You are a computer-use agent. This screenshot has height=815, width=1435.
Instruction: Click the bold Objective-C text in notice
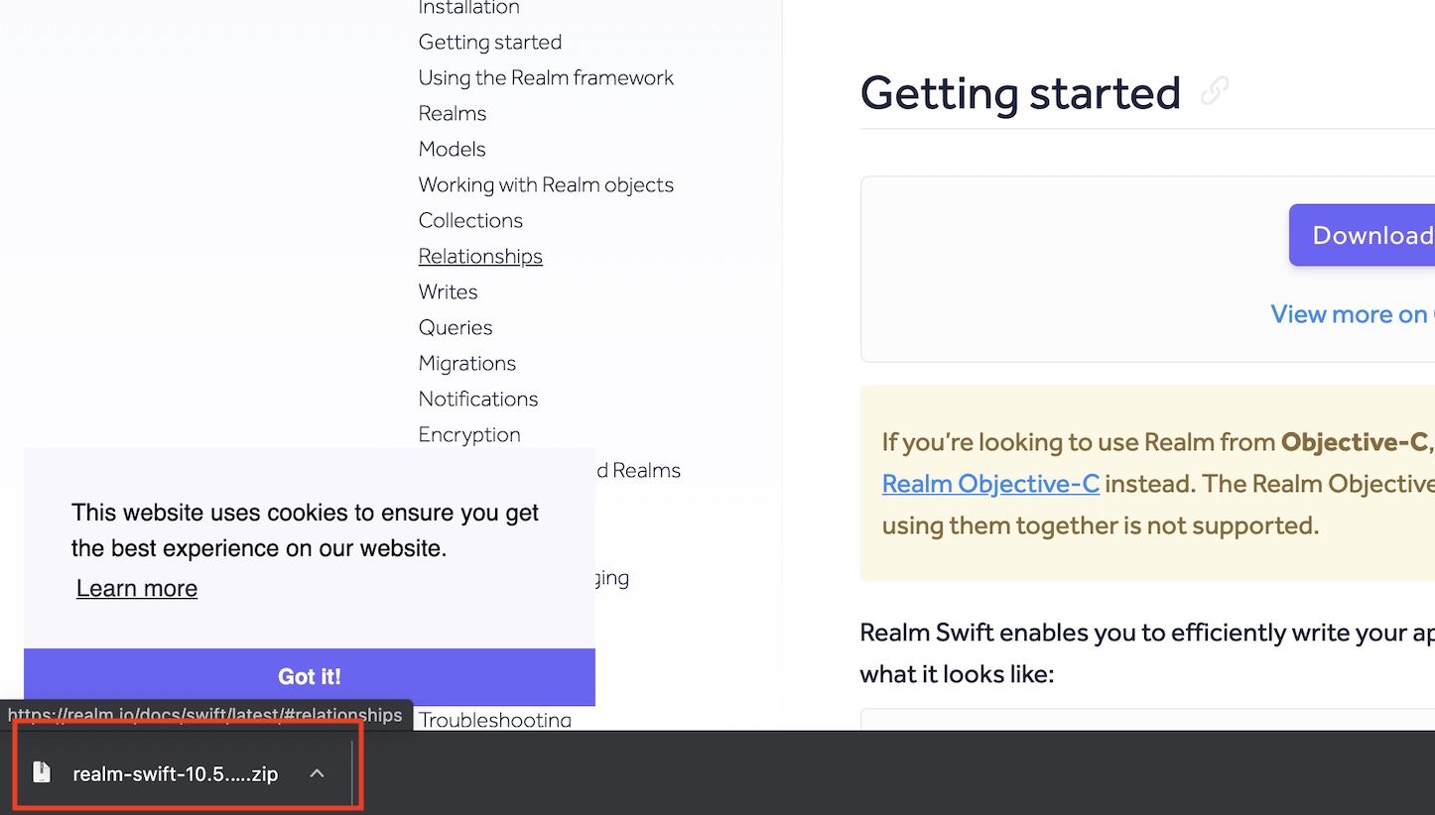(x=1354, y=442)
